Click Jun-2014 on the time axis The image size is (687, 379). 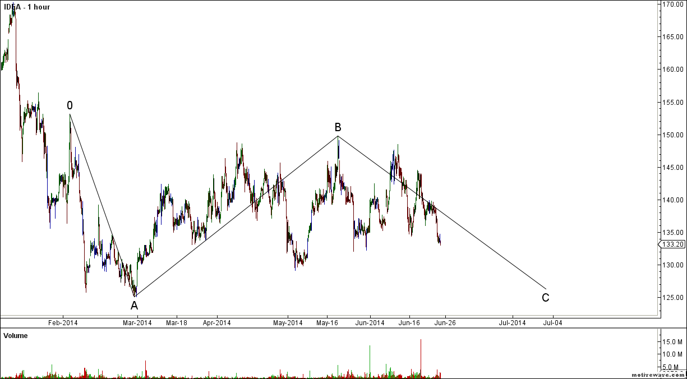pos(370,323)
